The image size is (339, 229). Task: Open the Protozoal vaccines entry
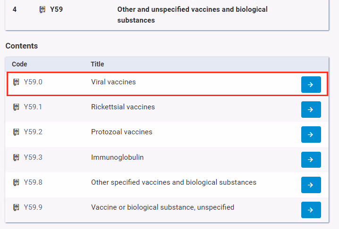point(122,132)
